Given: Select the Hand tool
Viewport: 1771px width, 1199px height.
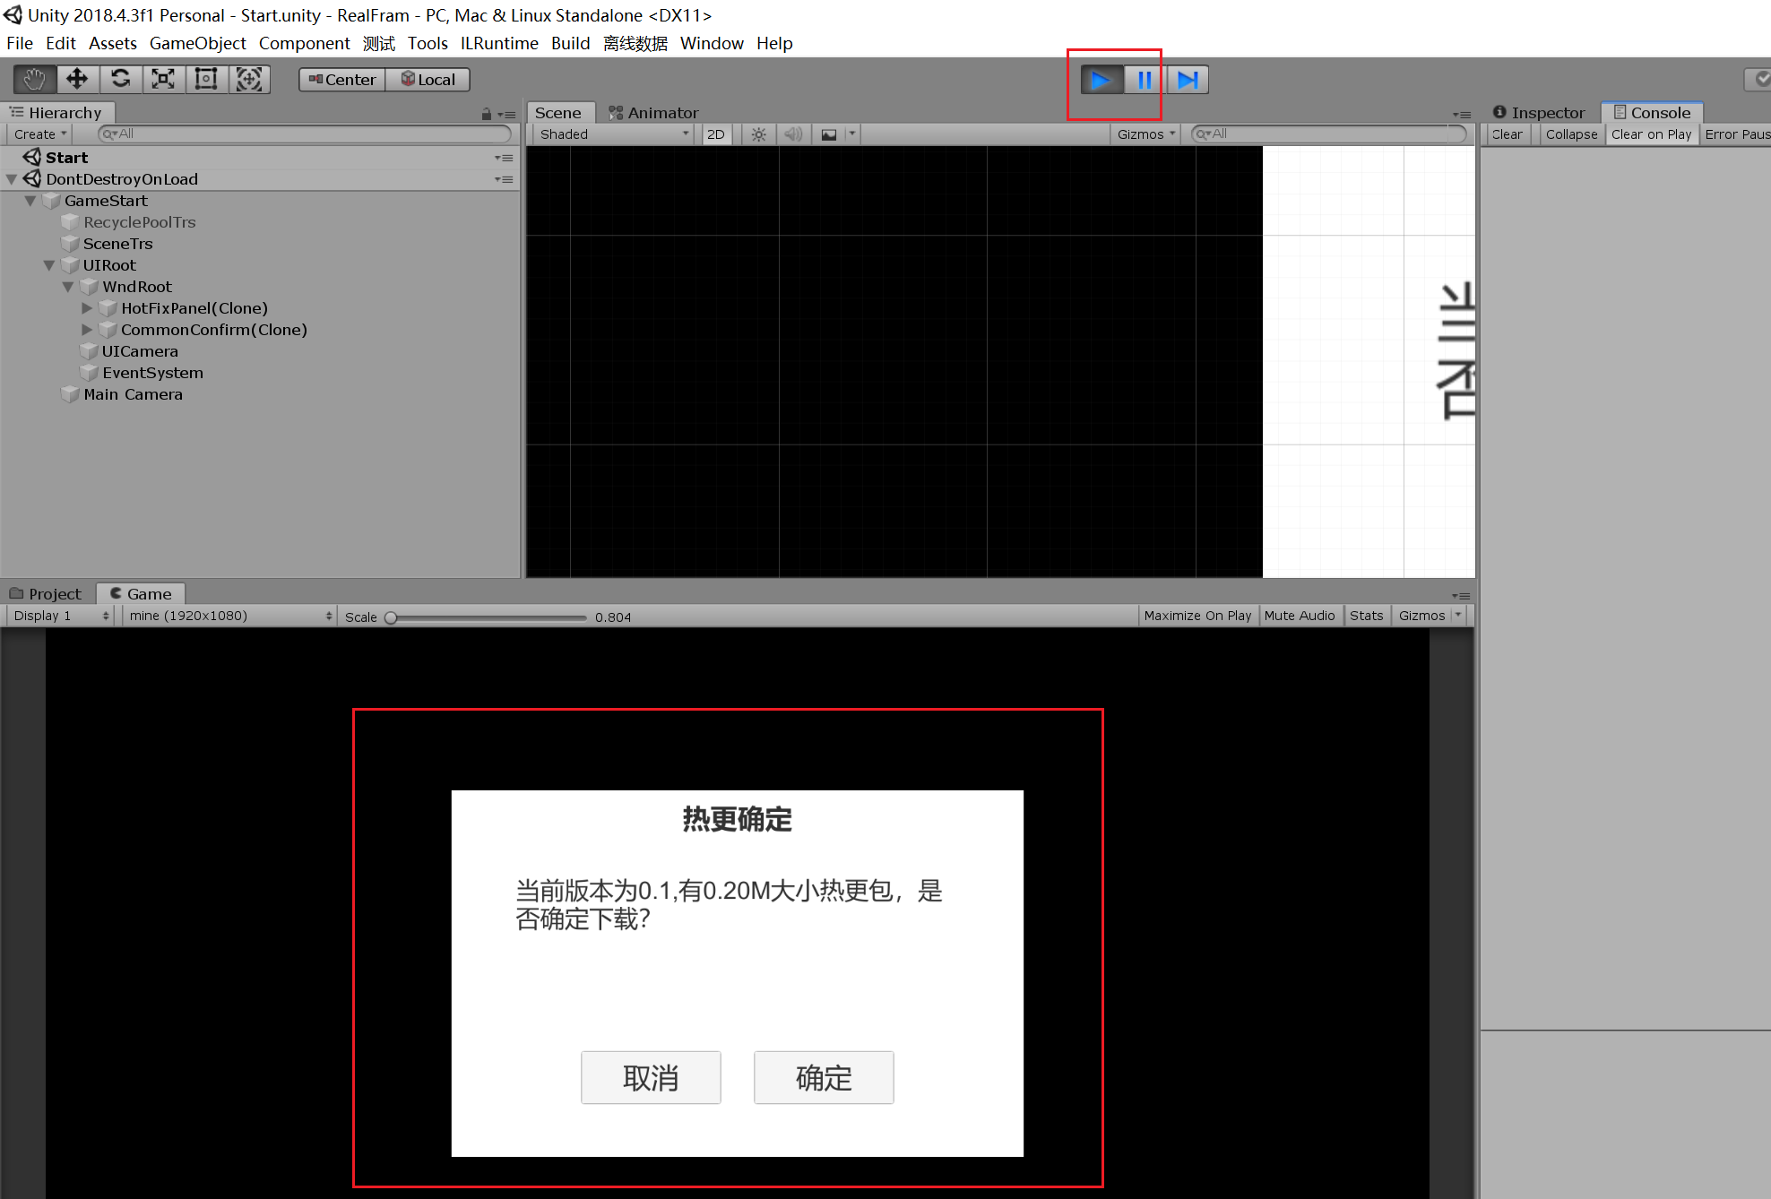Looking at the screenshot, I should (x=34, y=80).
